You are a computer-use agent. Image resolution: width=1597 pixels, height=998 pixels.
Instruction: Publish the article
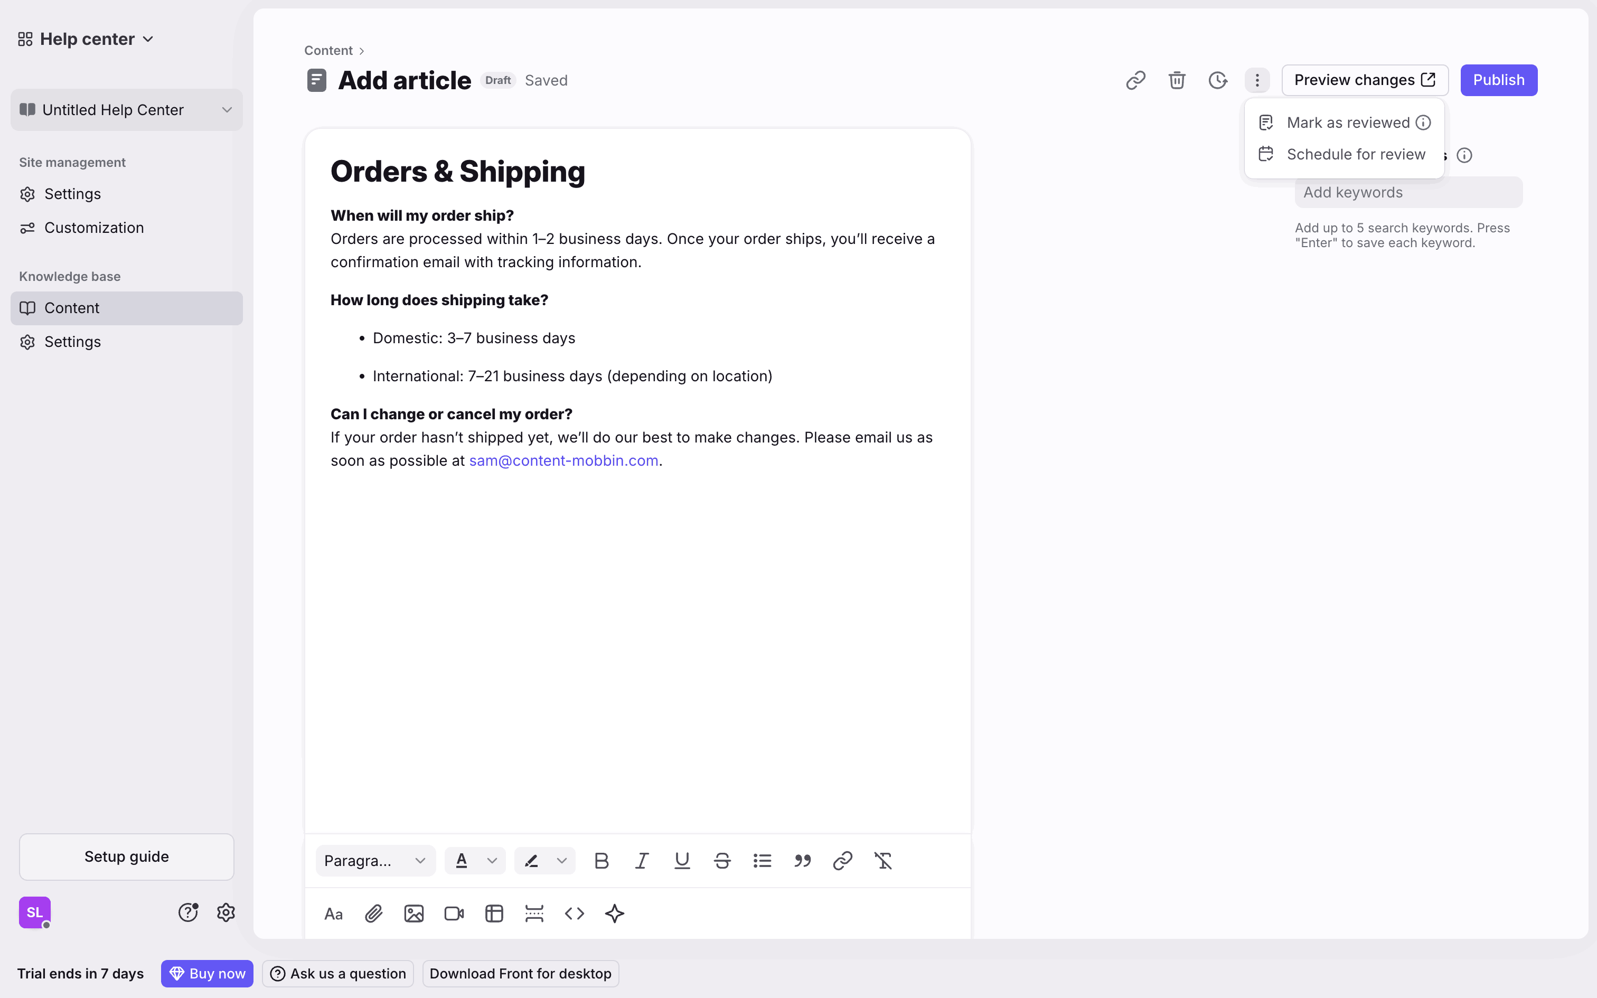point(1498,80)
